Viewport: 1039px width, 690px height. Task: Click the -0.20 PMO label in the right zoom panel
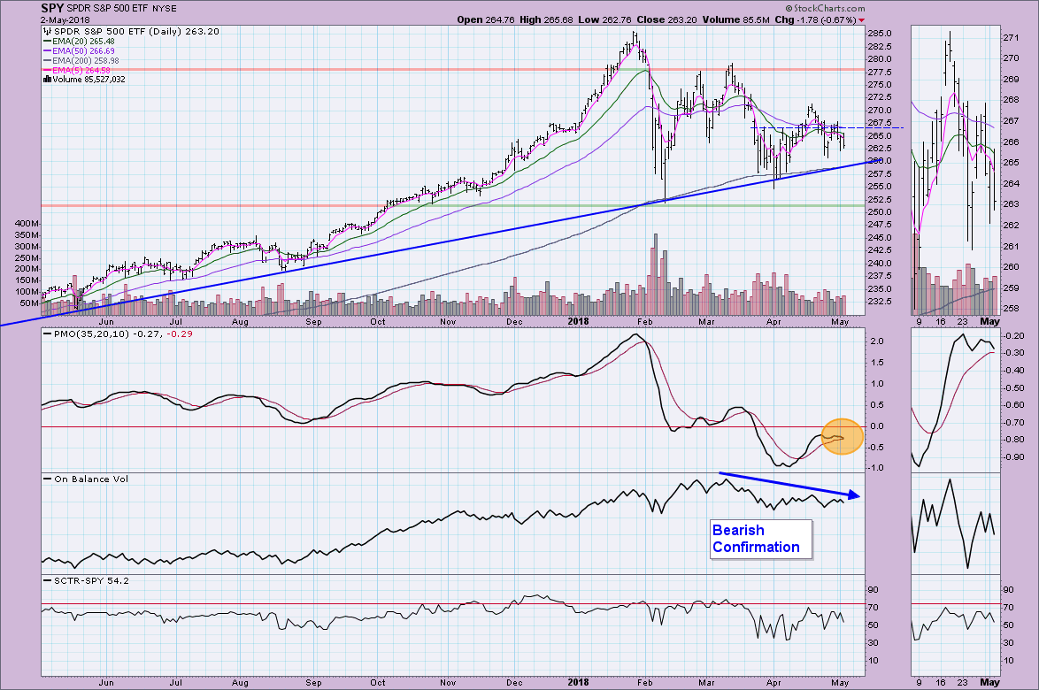[1012, 336]
